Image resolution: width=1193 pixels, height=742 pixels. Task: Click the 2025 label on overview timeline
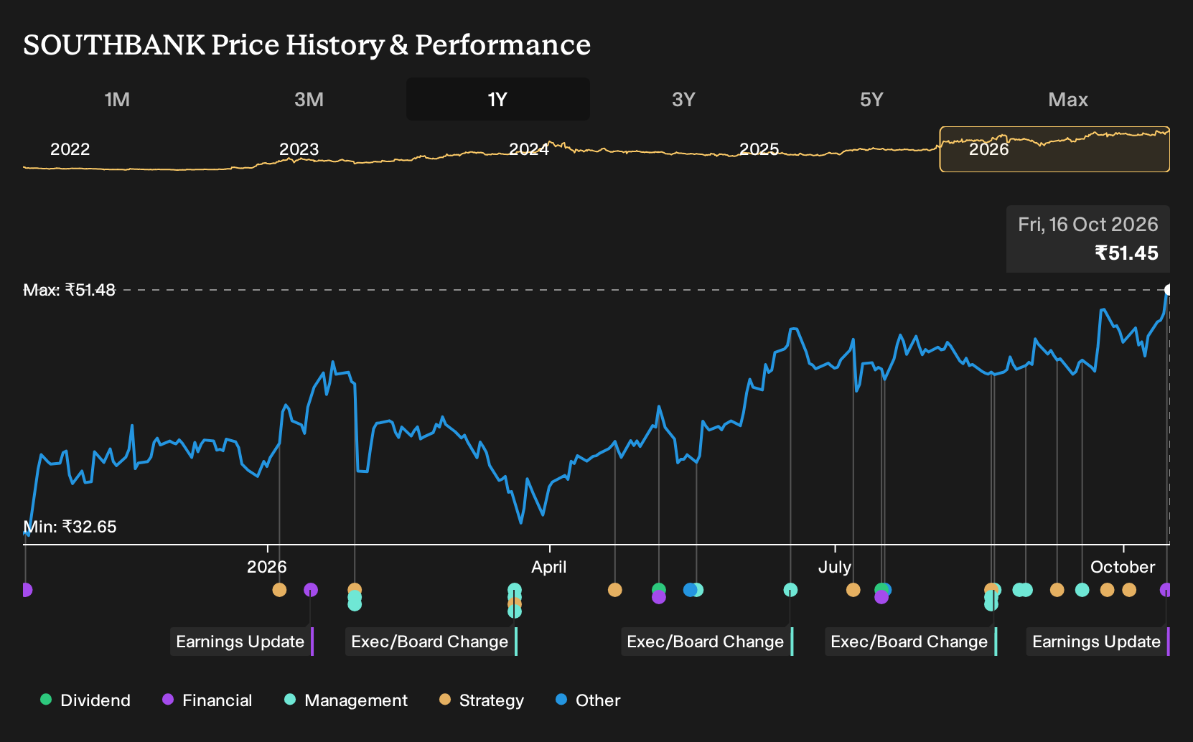pos(759,149)
